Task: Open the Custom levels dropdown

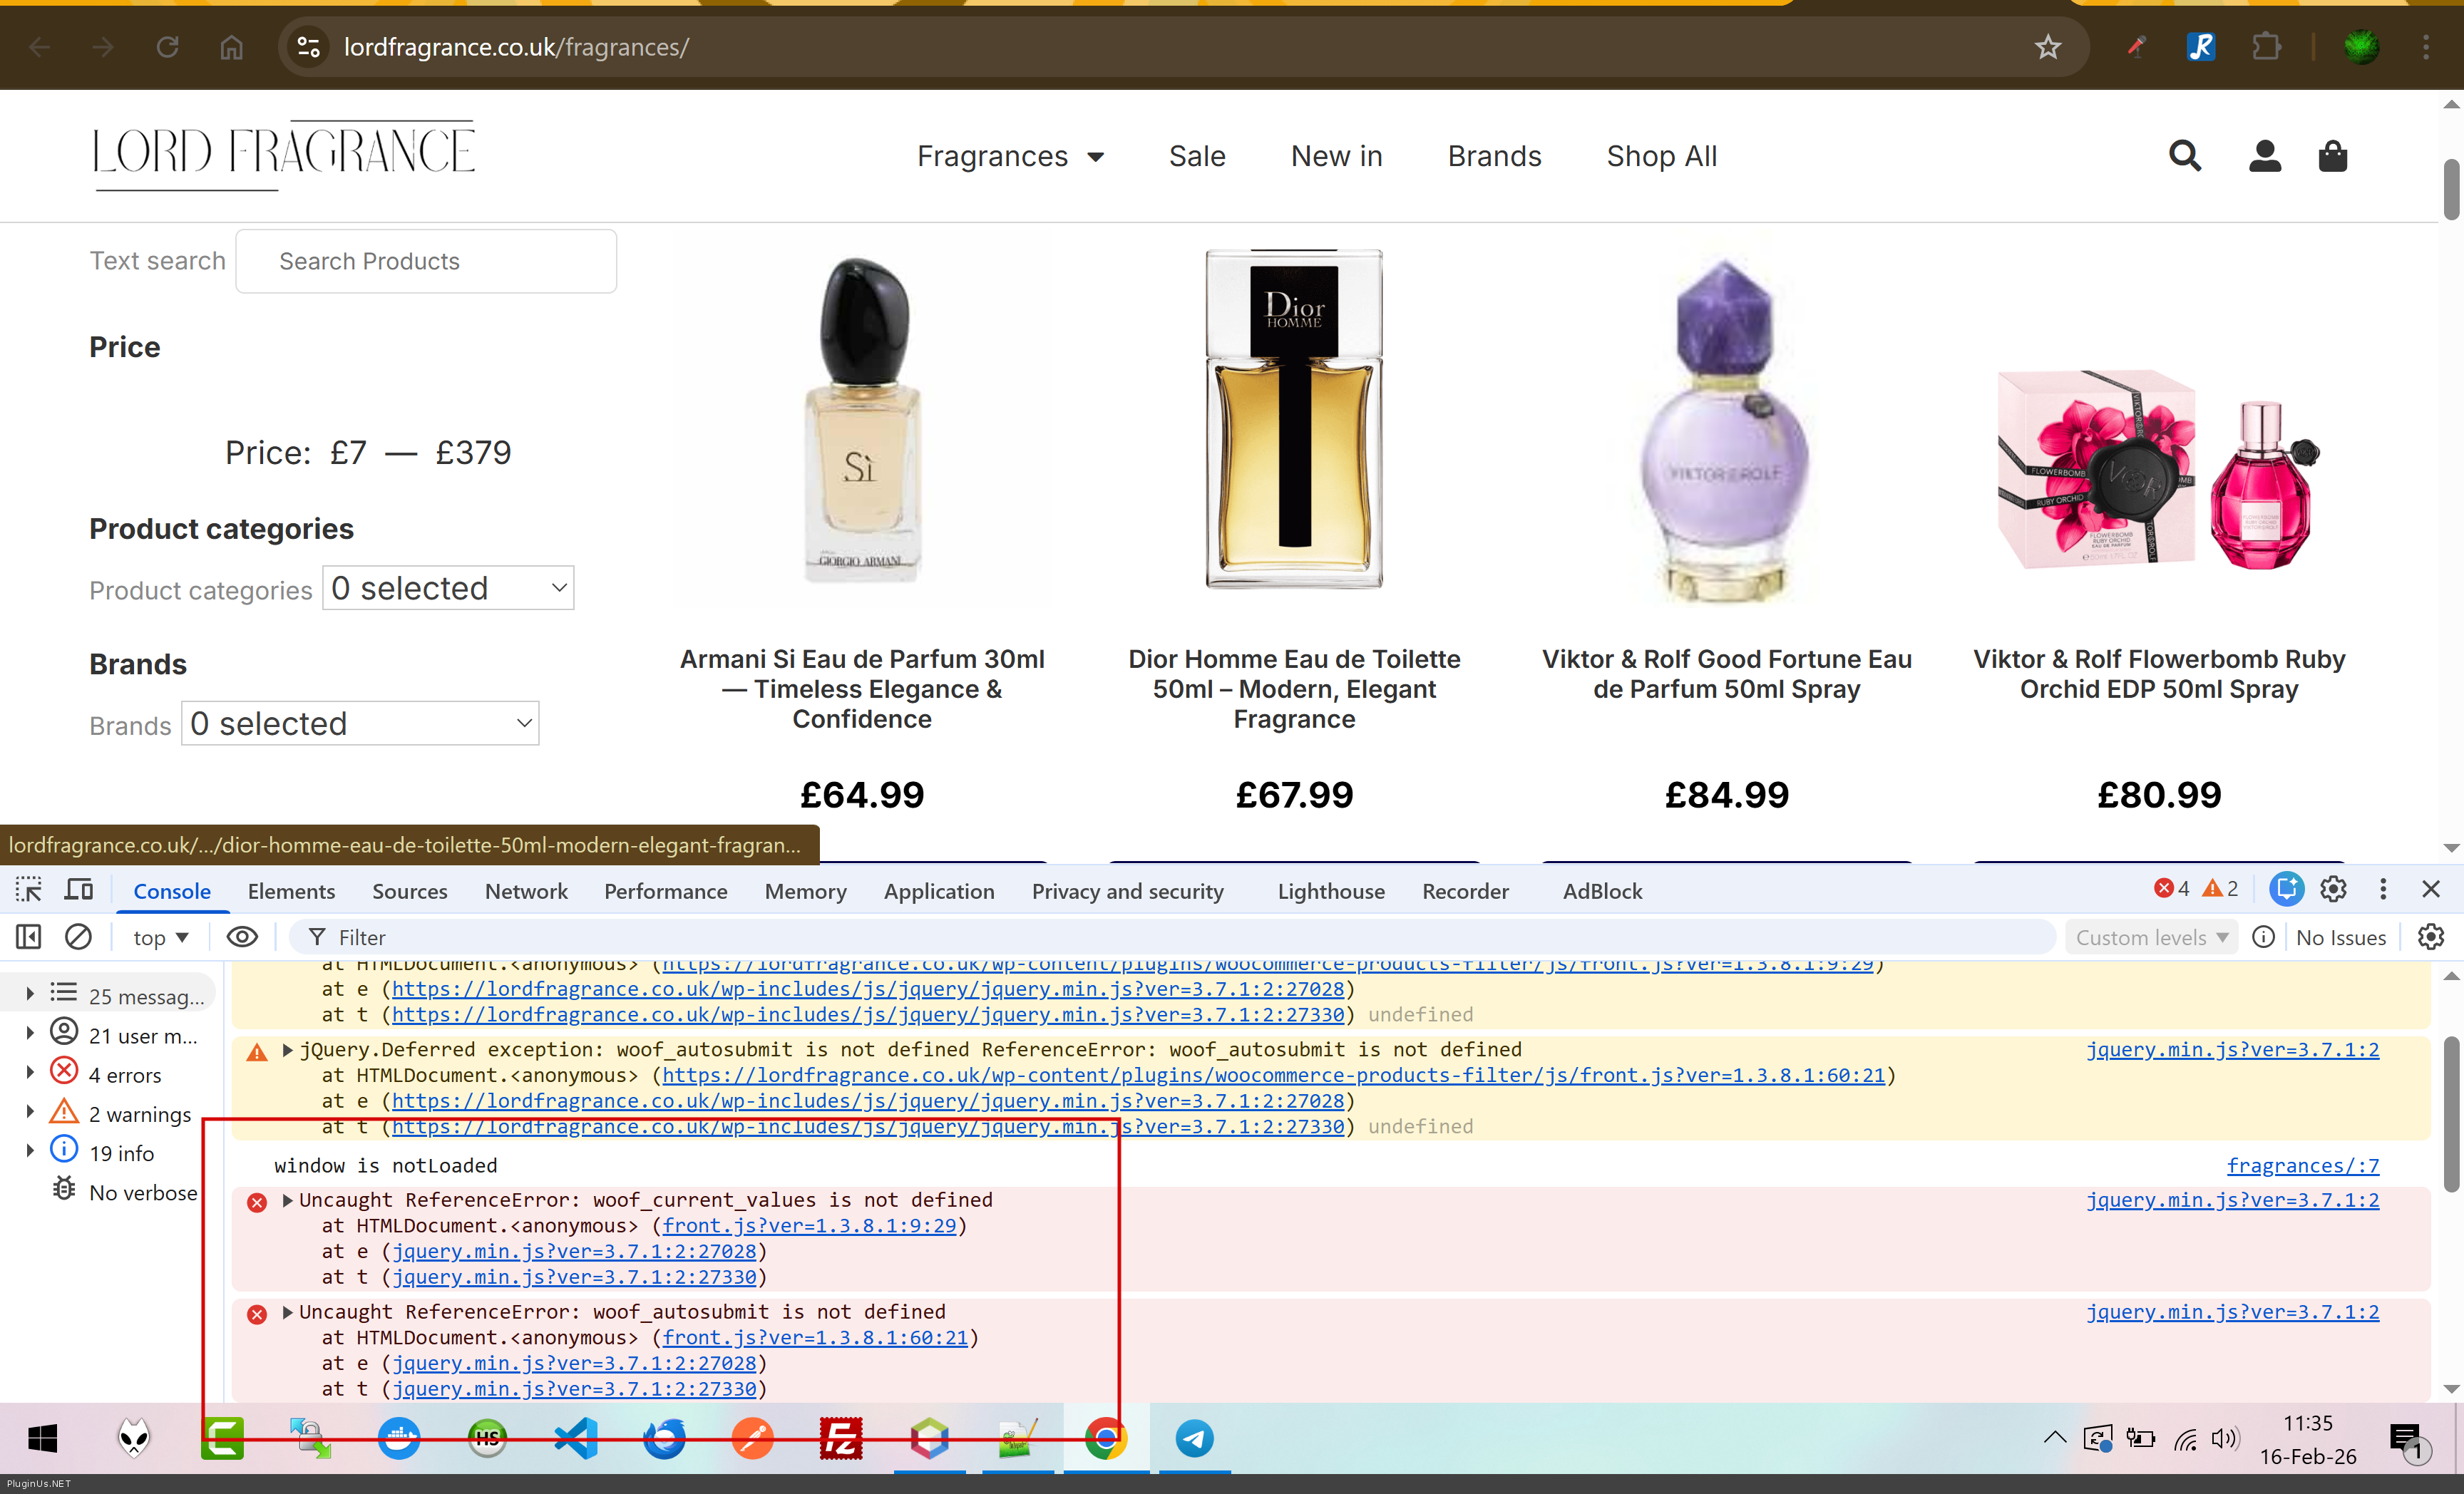Action: pos(2151,937)
